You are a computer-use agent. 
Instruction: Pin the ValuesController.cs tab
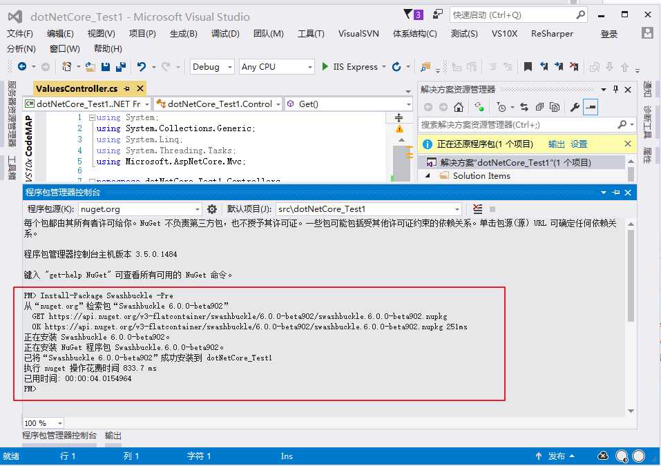[x=127, y=88]
